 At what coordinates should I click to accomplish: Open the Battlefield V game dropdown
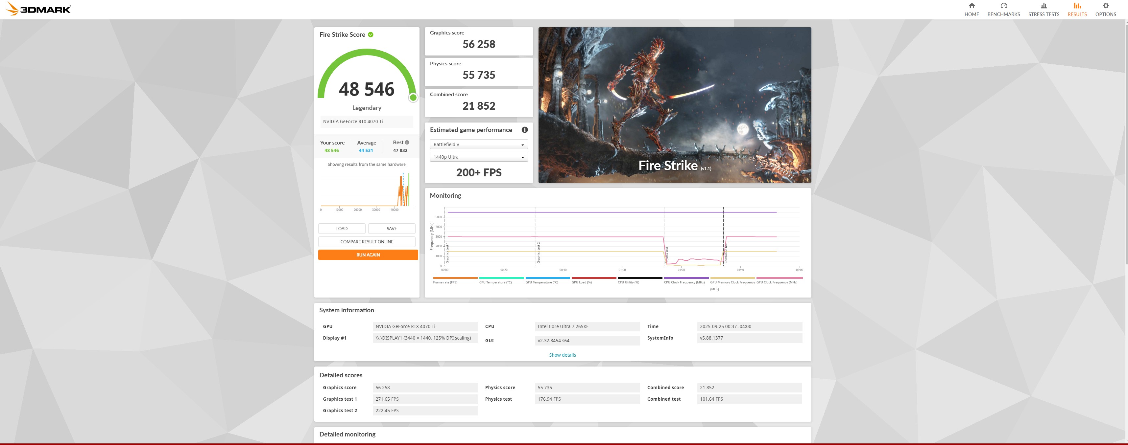[x=479, y=145]
